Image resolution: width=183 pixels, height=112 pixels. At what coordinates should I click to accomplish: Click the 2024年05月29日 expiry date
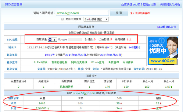click(x=110, y=55)
